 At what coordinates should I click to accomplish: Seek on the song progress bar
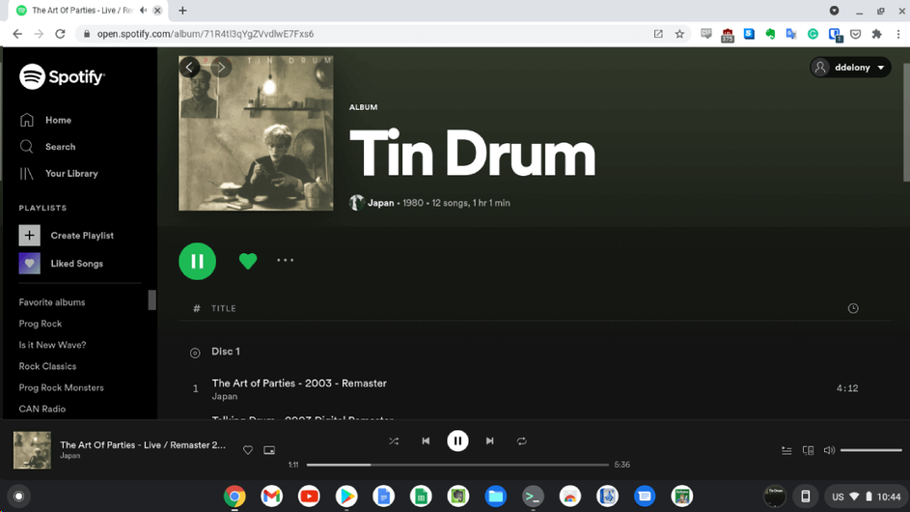(x=457, y=465)
